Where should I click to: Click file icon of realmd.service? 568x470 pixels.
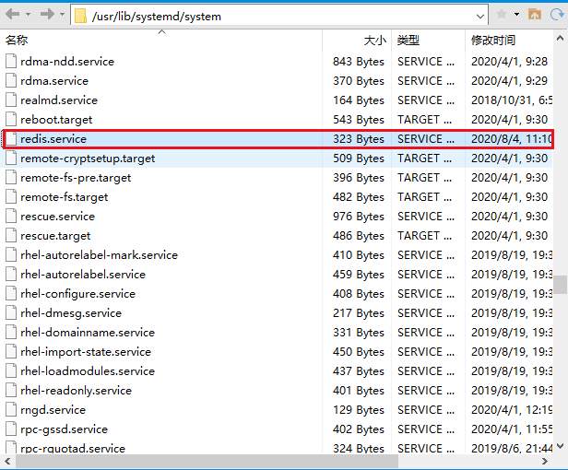click(11, 100)
